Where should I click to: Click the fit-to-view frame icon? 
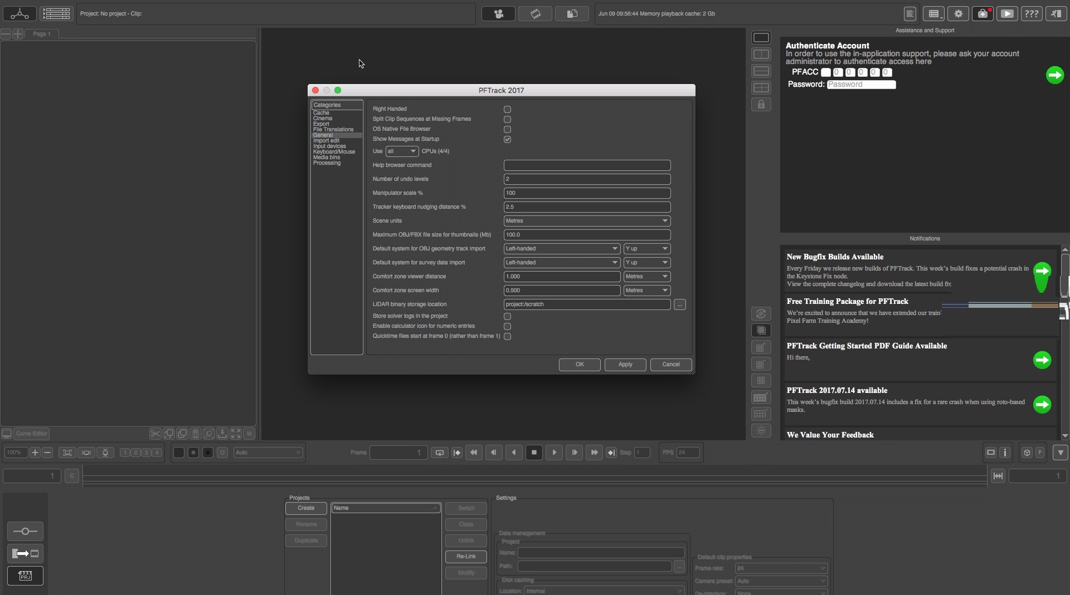click(x=67, y=453)
